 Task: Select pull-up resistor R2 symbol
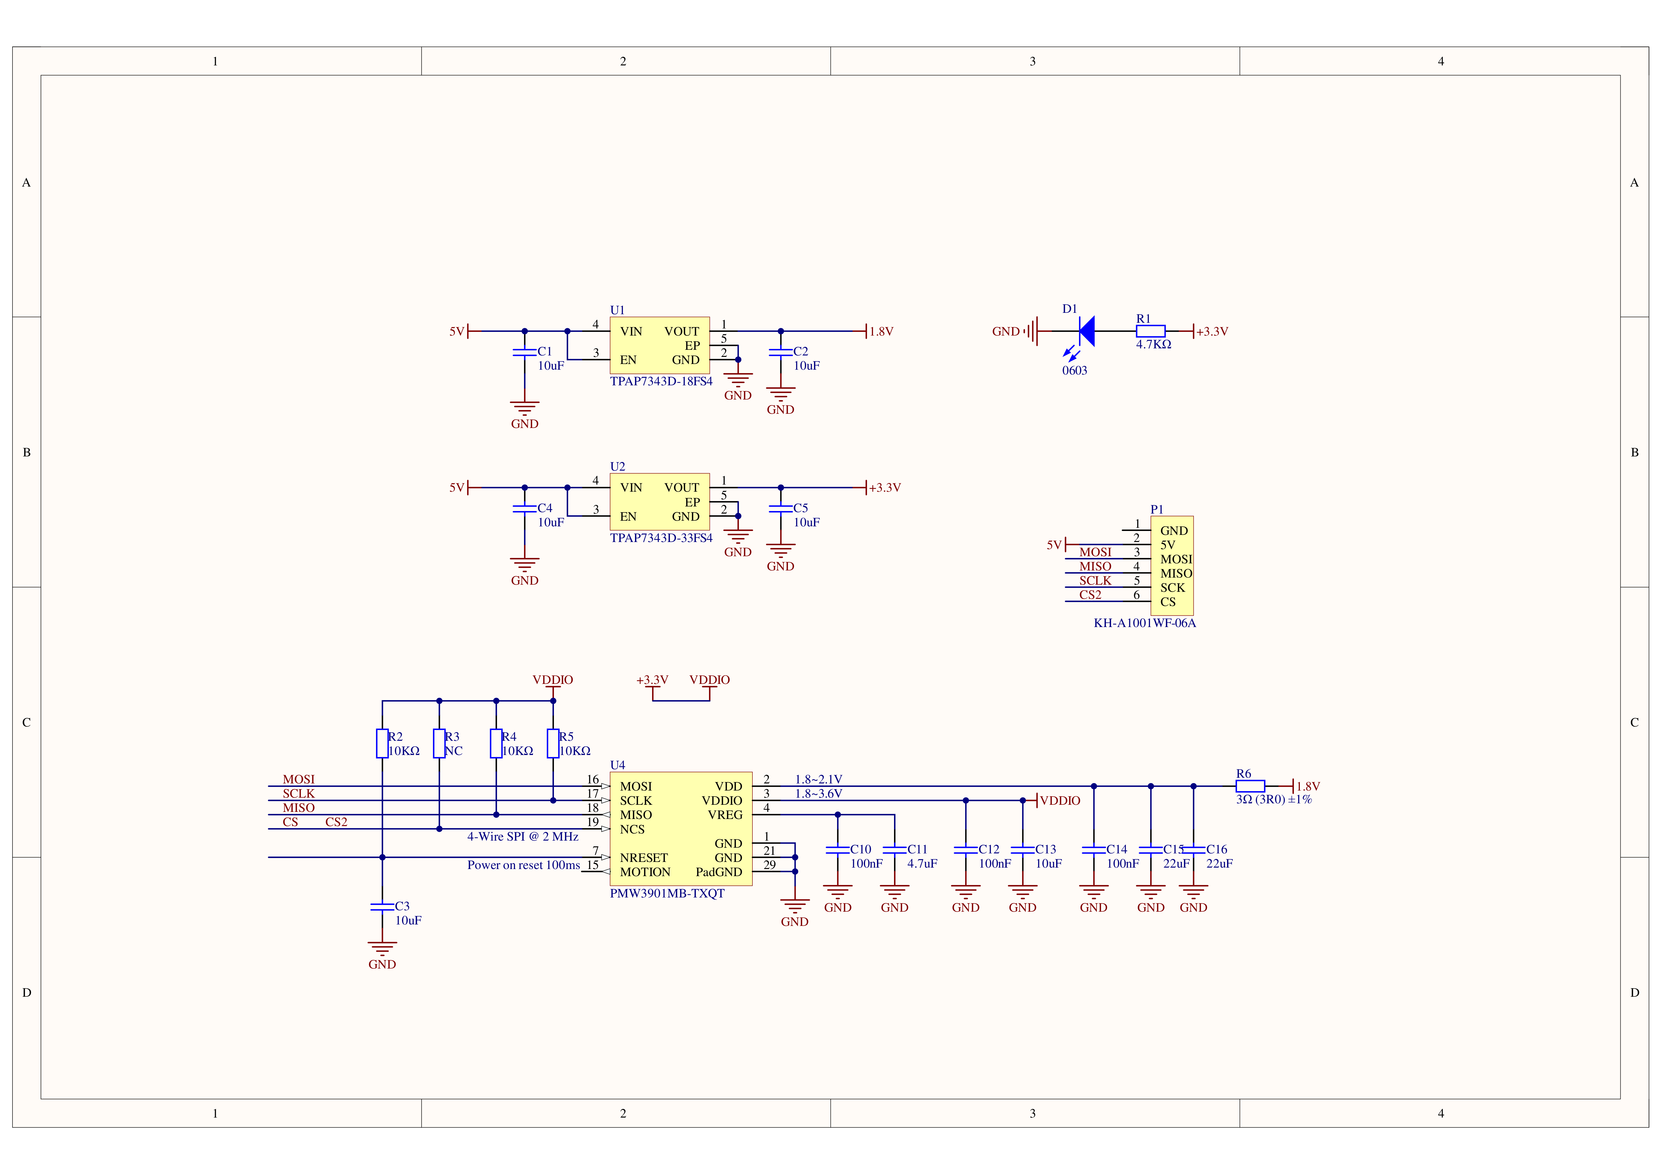382,744
